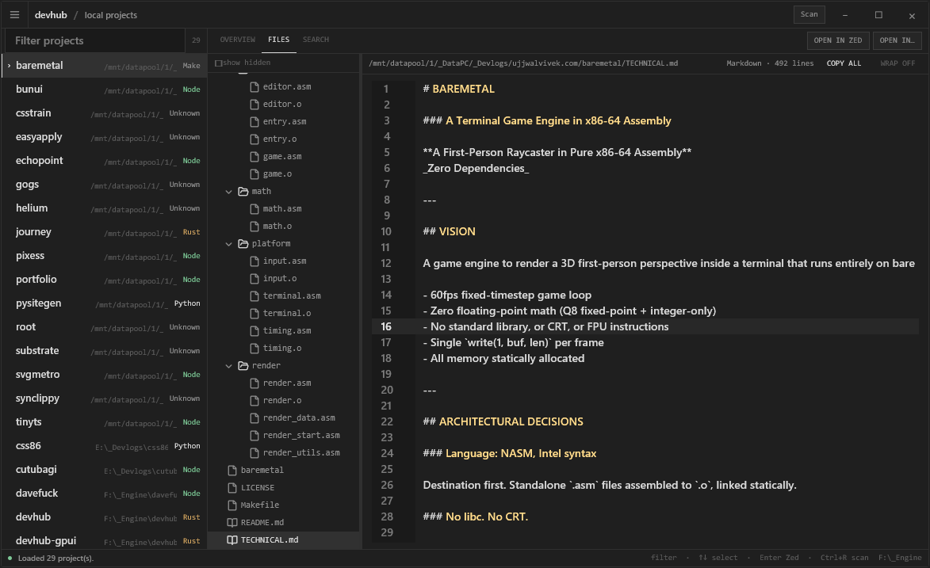This screenshot has height=568, width=930.
Task: Click the math.asm file icon
Action: [x=255, y=208]
